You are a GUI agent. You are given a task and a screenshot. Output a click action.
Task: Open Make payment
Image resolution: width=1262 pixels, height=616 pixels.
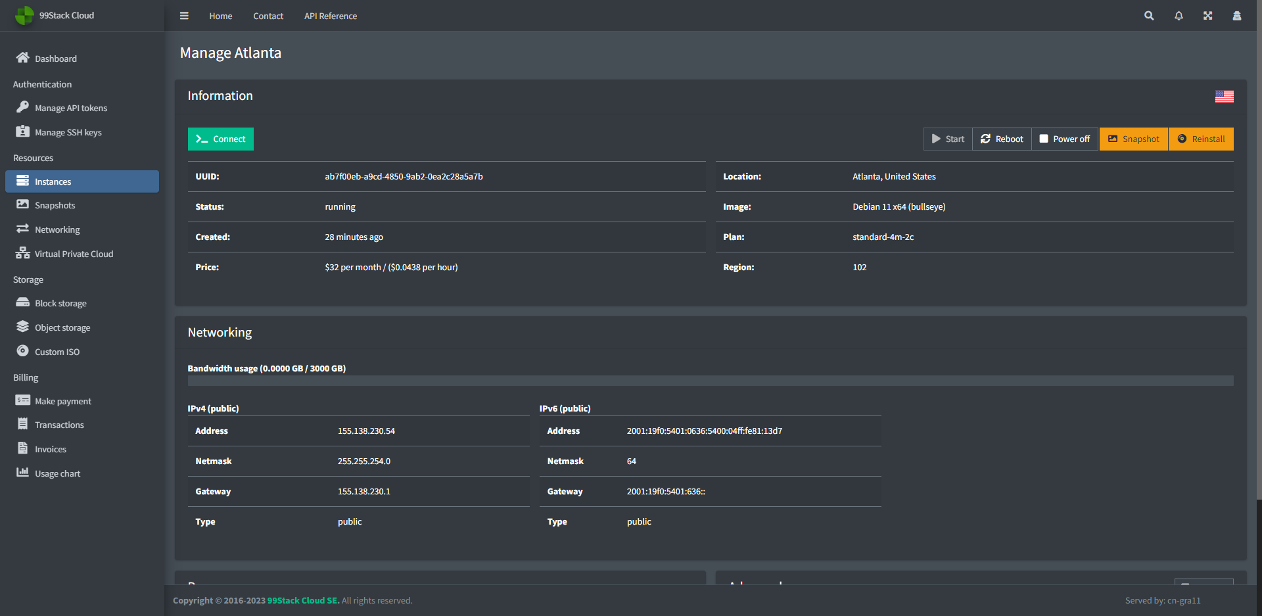[x=82, y=401]
